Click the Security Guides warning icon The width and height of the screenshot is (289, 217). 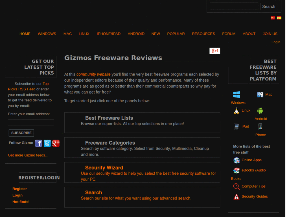point(237,197)
